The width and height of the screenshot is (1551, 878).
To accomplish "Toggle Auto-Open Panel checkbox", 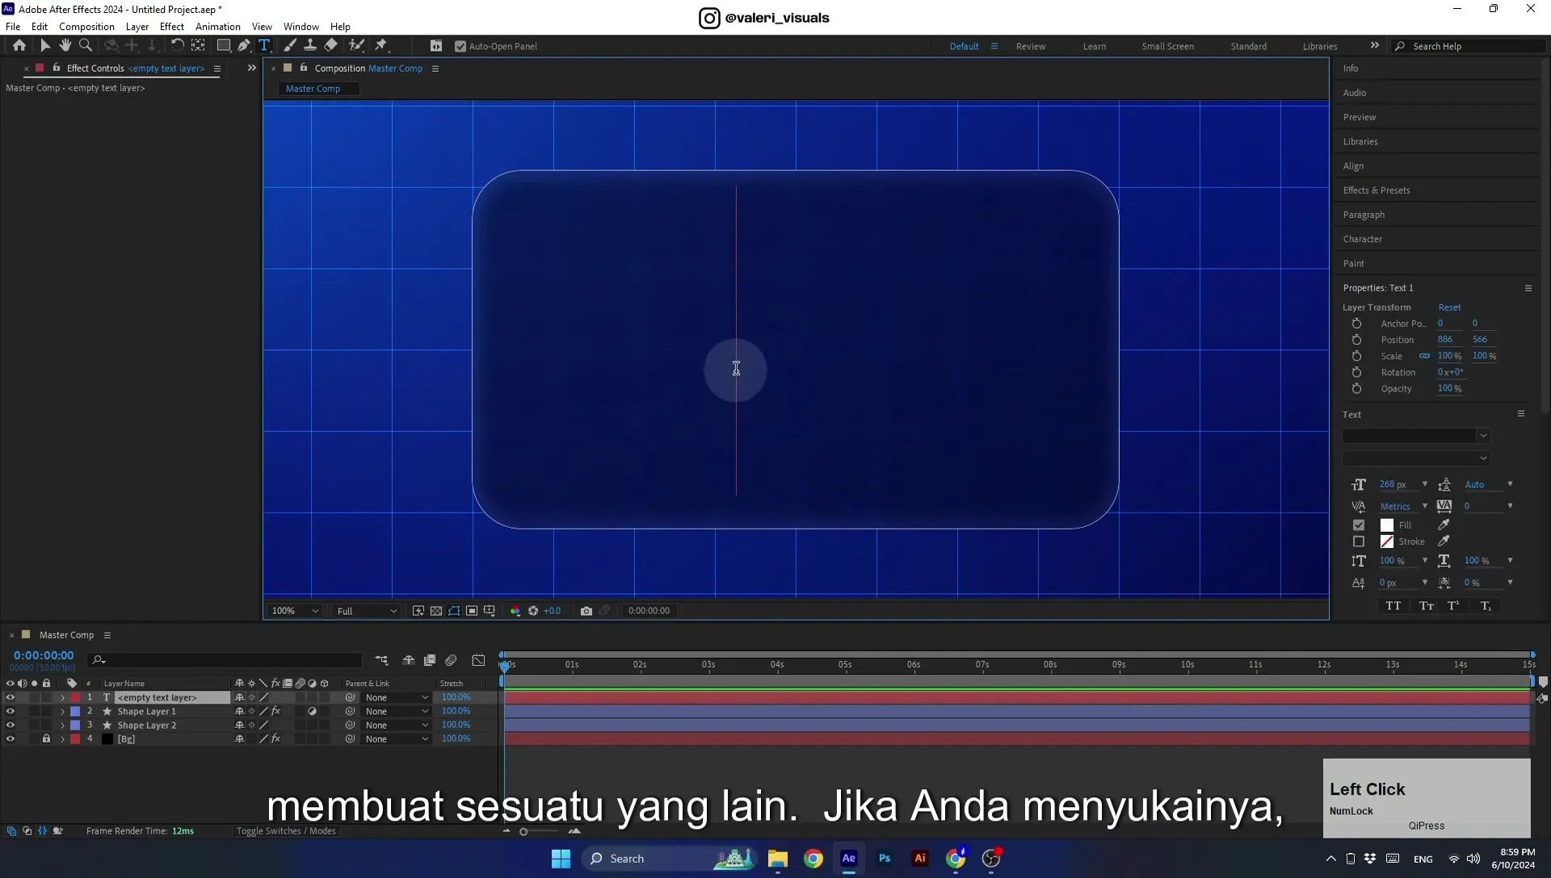I will (x=460, y=46).
